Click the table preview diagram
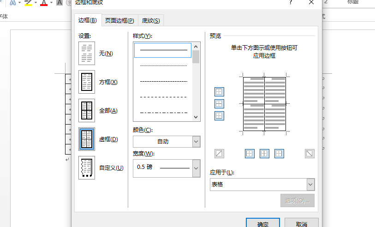The height and width of the screenshot is (227, 375). (x=264, y=104)
